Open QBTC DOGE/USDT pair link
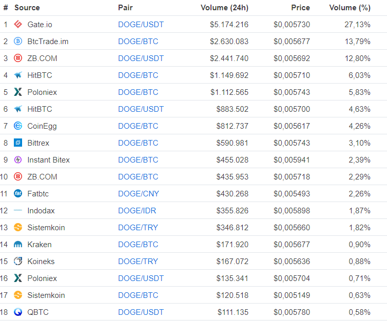This screenshot has width=387, height=321. click(141, 312)
